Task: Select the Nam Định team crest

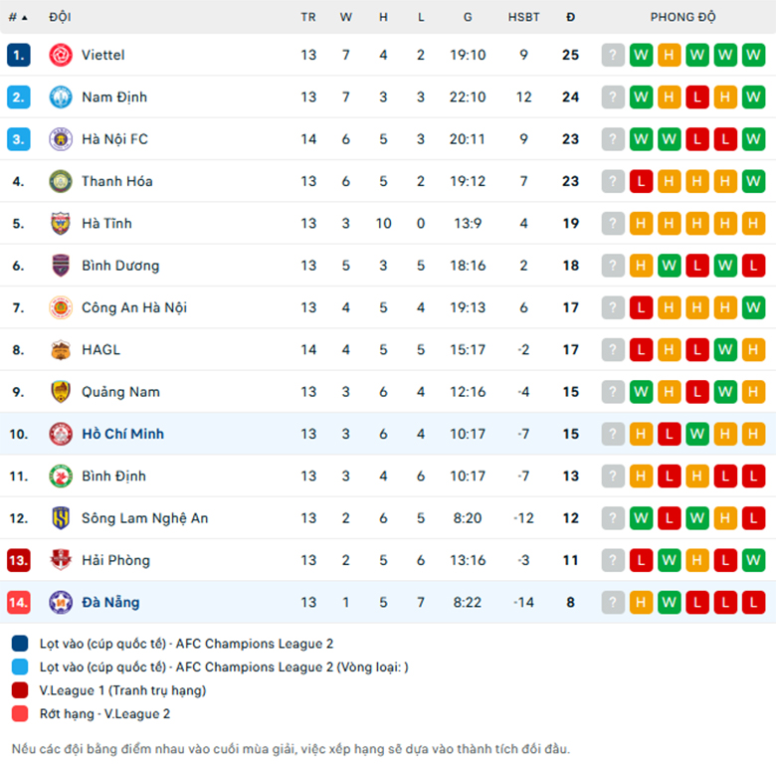Action: pyautogui.click(x=61, y=96)
